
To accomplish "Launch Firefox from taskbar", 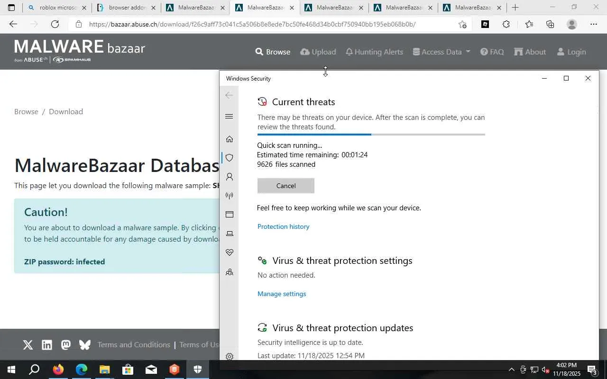I will click(x=58, y=370).
